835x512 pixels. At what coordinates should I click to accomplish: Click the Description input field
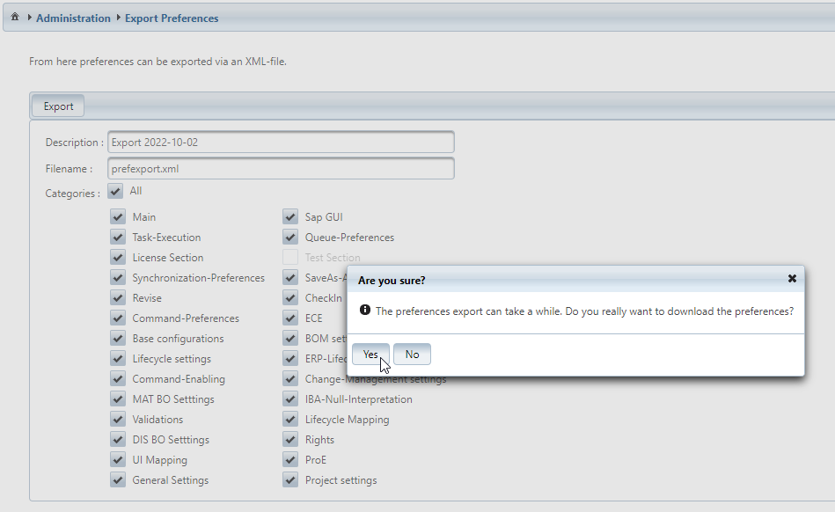click(x=281, y=143)
